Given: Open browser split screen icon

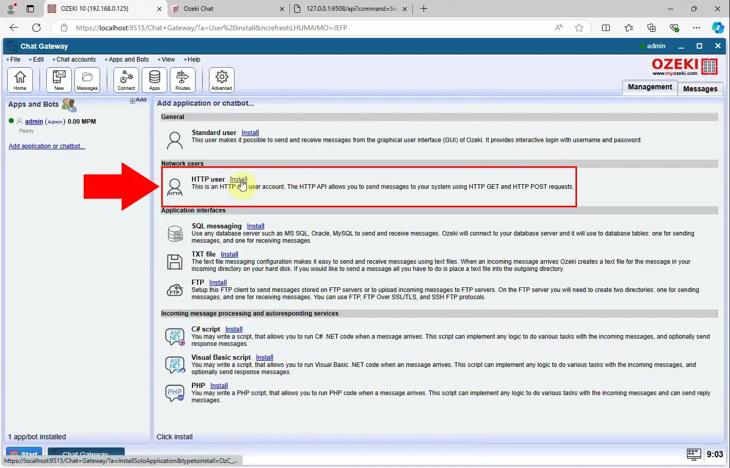Looking at the screenshot, I should (606, 28).
